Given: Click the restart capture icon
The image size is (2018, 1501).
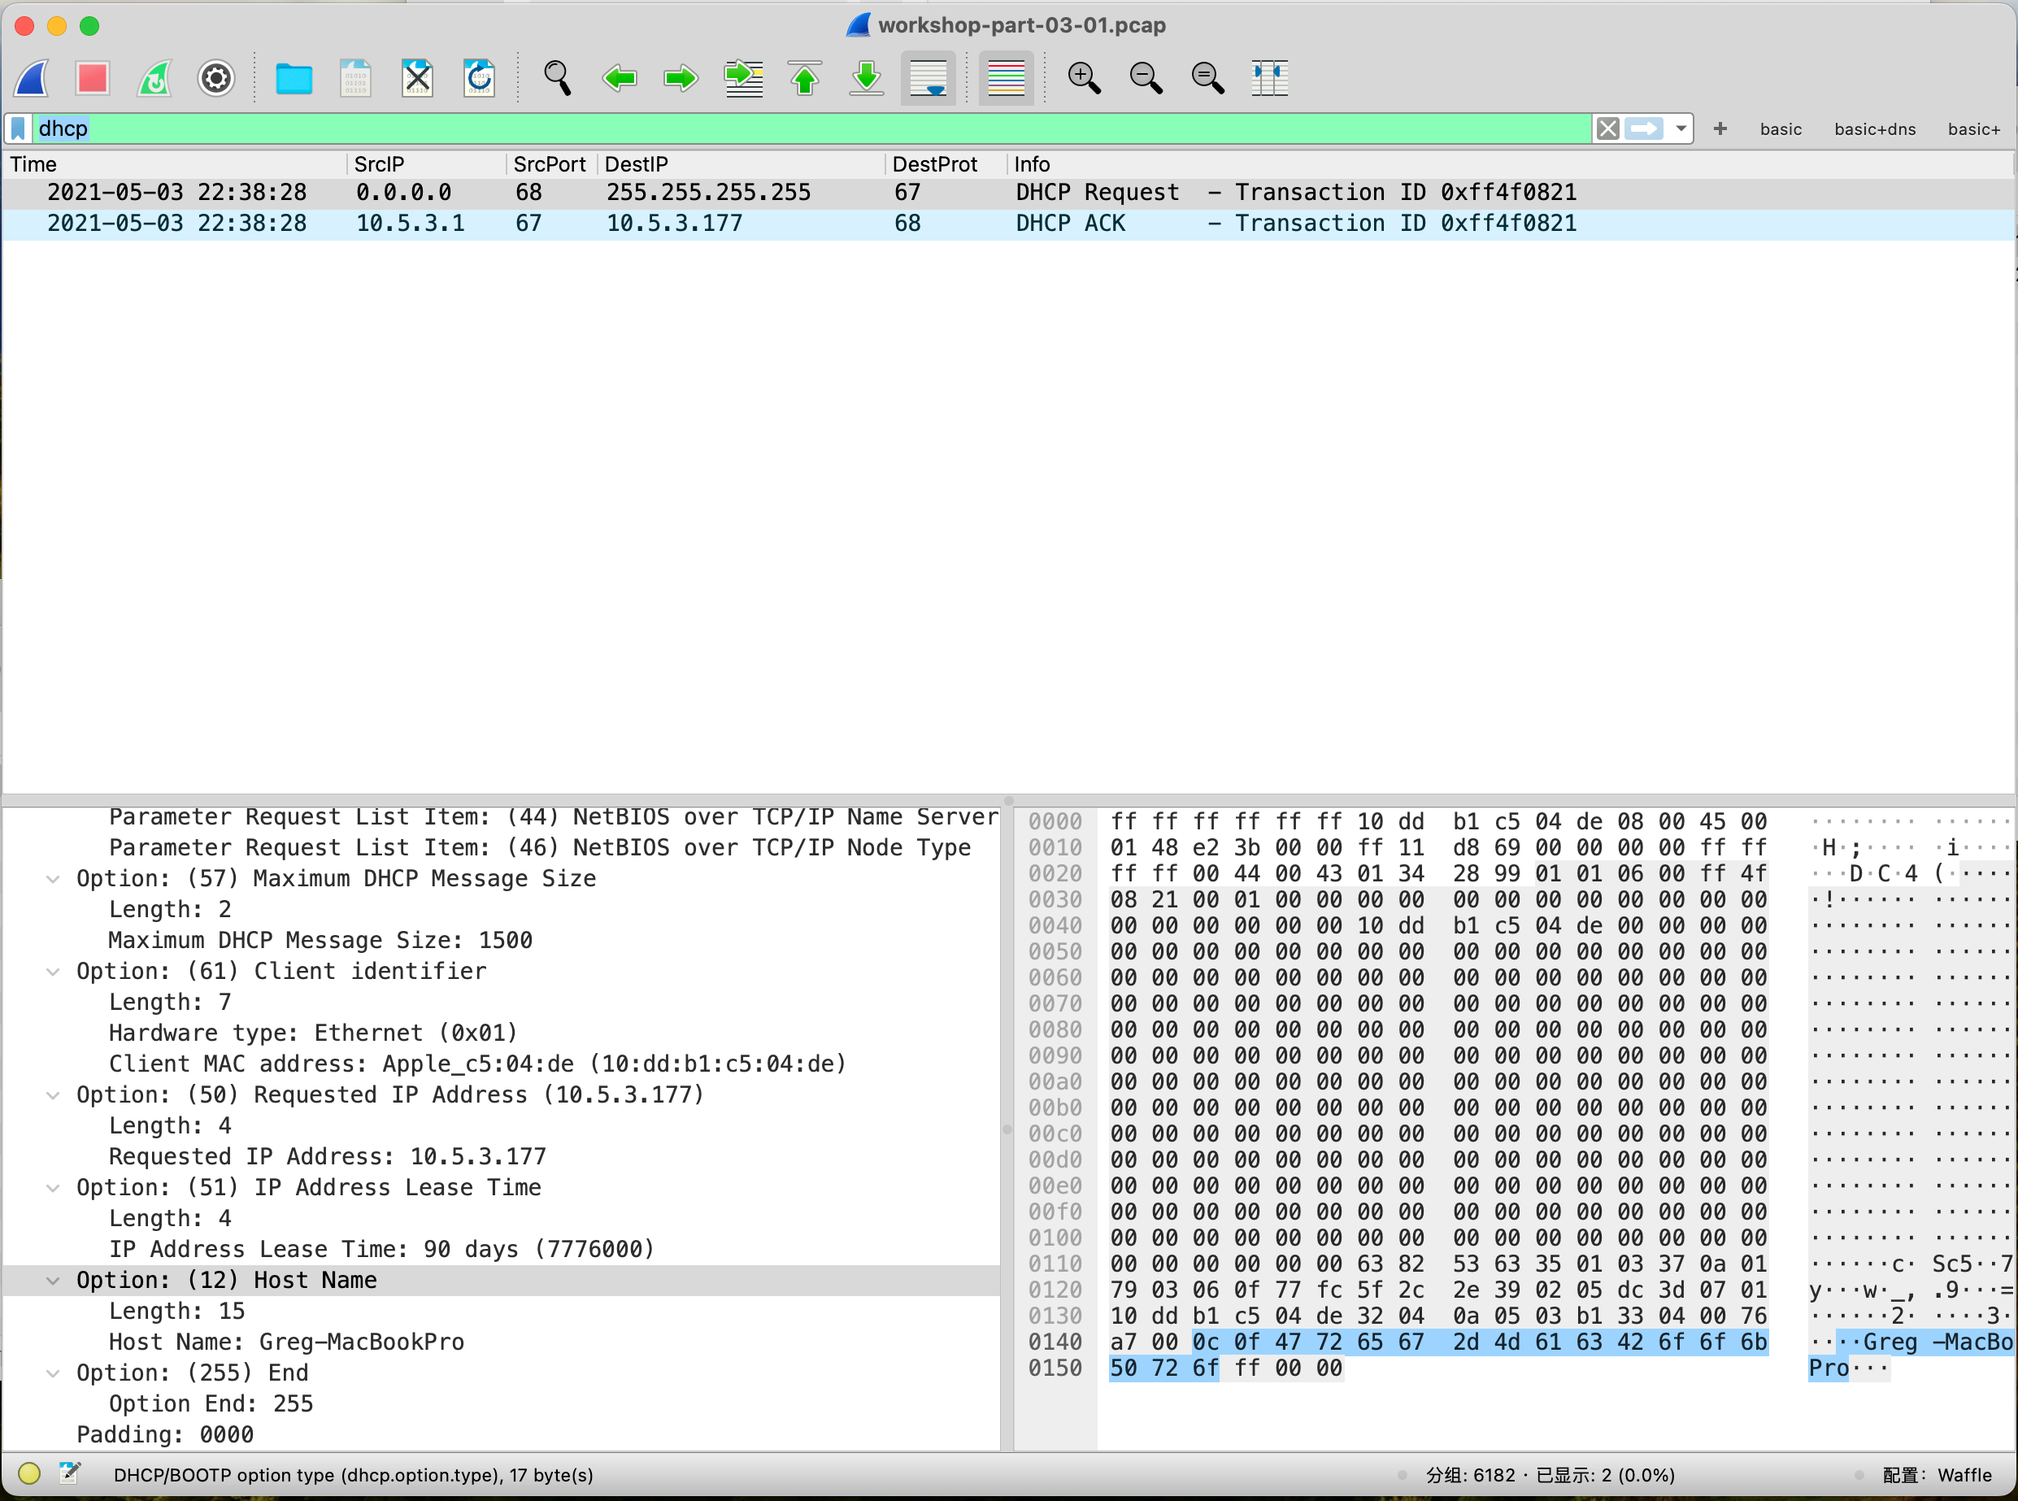Looking at the screenshot, I should tap(154, 78).
